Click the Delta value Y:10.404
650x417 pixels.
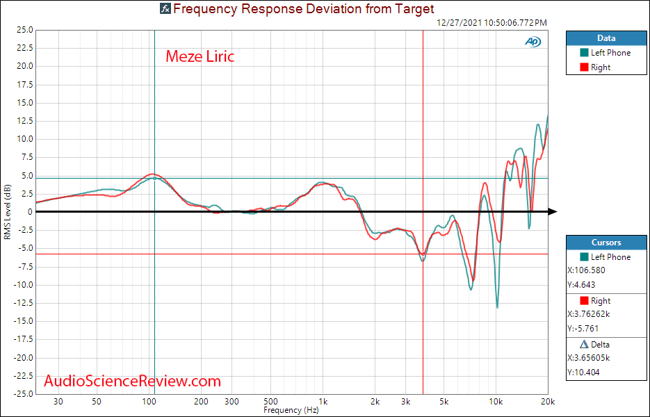pos(583,373)
